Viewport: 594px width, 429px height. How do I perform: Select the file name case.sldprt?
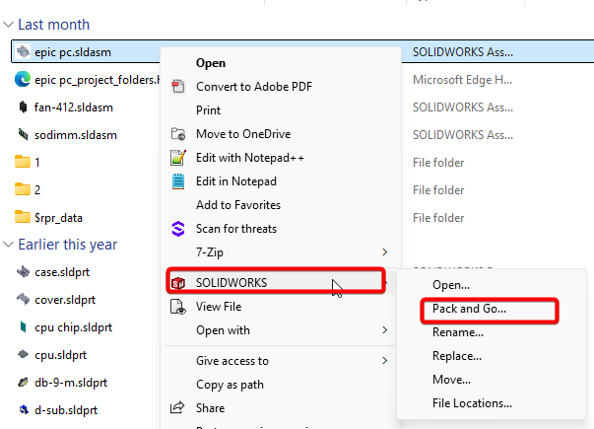[x=62, y=272]
